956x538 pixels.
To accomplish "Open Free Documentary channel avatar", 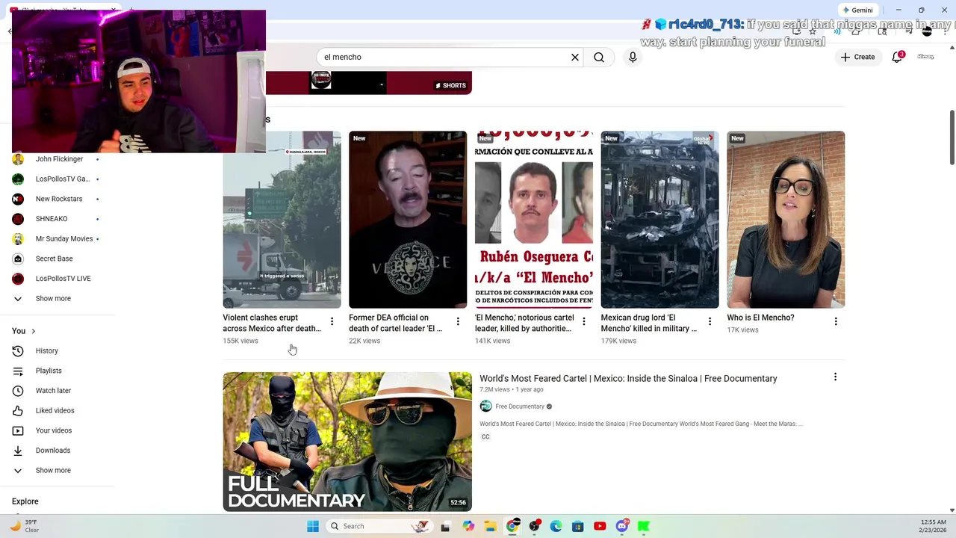I will pos(485,406).
